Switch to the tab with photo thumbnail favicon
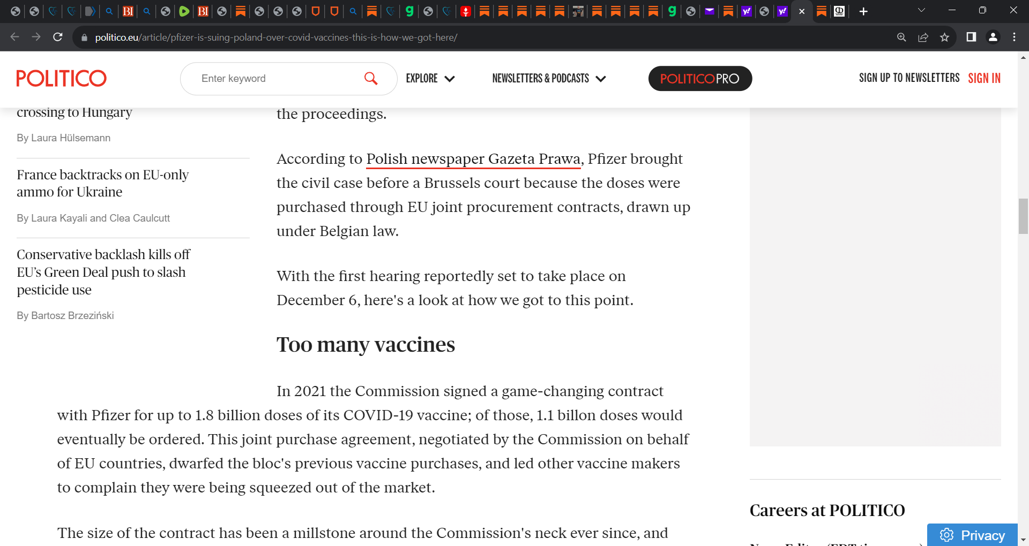1029x546 pixels. (x=578, y=11)
